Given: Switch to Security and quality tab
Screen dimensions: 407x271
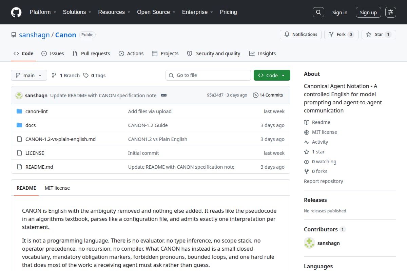Looking at the screenshot, I should [x=214, y=54].
